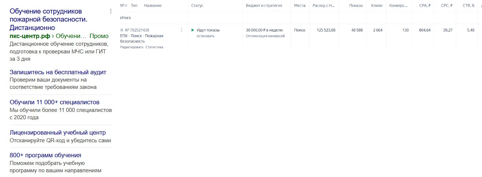Screen dimensions: 482x177
Task: Open sitelink 'Лицензированный учебный центр'
Action: point(58,132)
